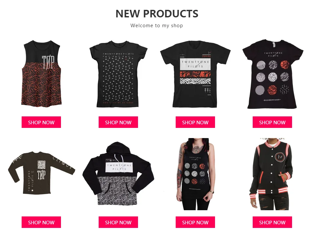314x243 pixels.
Task: Click the white TWENTY ONE PILOTS box on hoodie
Action: 119,167
